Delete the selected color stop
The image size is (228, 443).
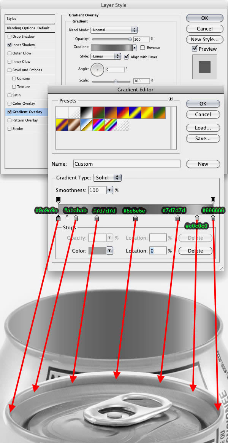click(195, 251)
